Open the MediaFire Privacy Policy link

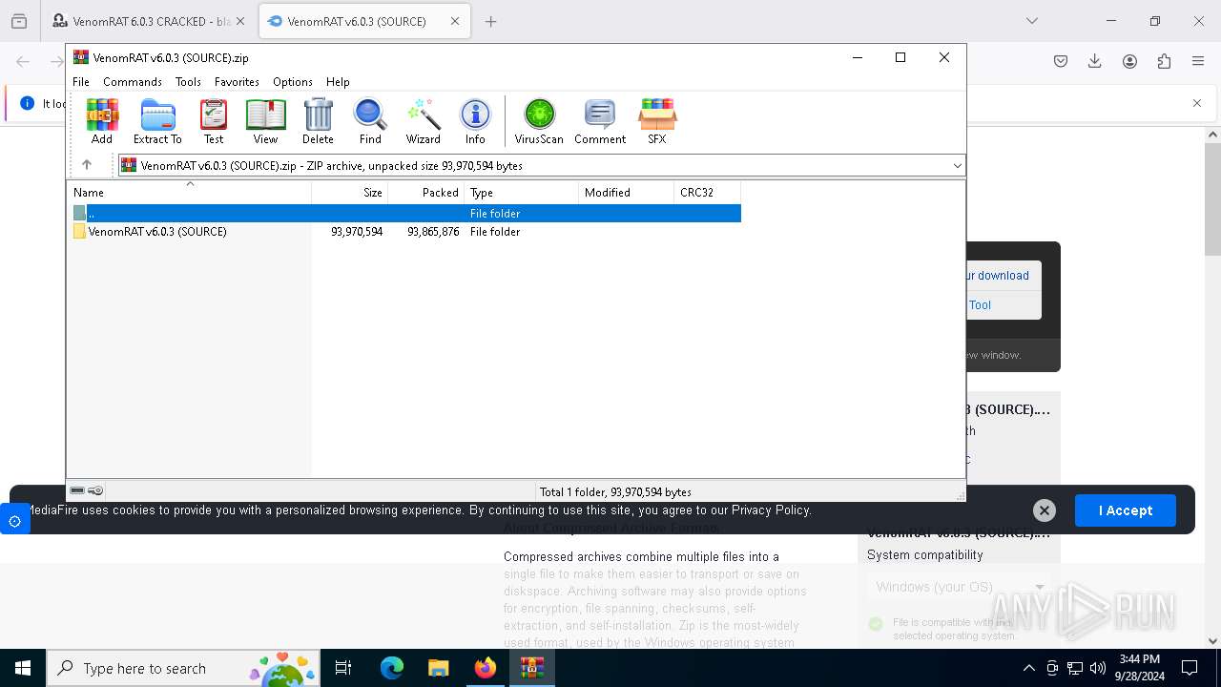[x=771, y=510]
